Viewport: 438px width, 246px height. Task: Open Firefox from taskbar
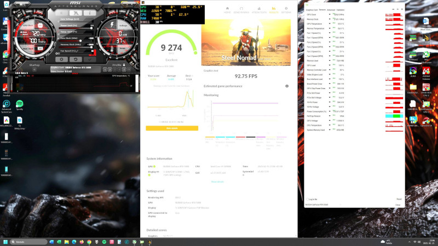[82, 242]
